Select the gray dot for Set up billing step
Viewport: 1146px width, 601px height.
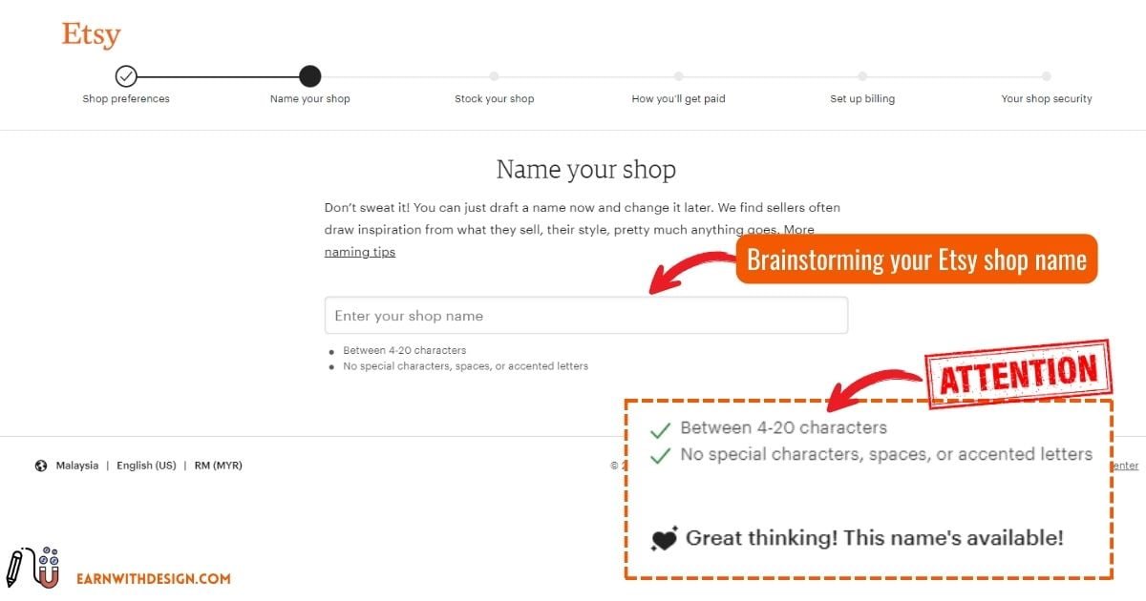coord(862,76)
